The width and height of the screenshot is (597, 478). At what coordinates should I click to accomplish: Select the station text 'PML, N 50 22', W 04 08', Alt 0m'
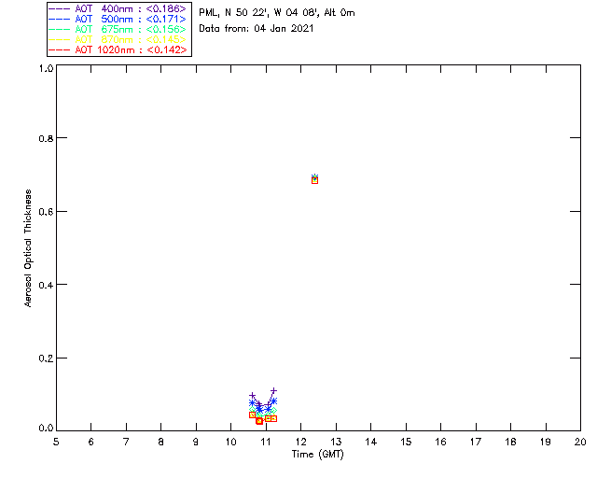[x=277, y=12]
